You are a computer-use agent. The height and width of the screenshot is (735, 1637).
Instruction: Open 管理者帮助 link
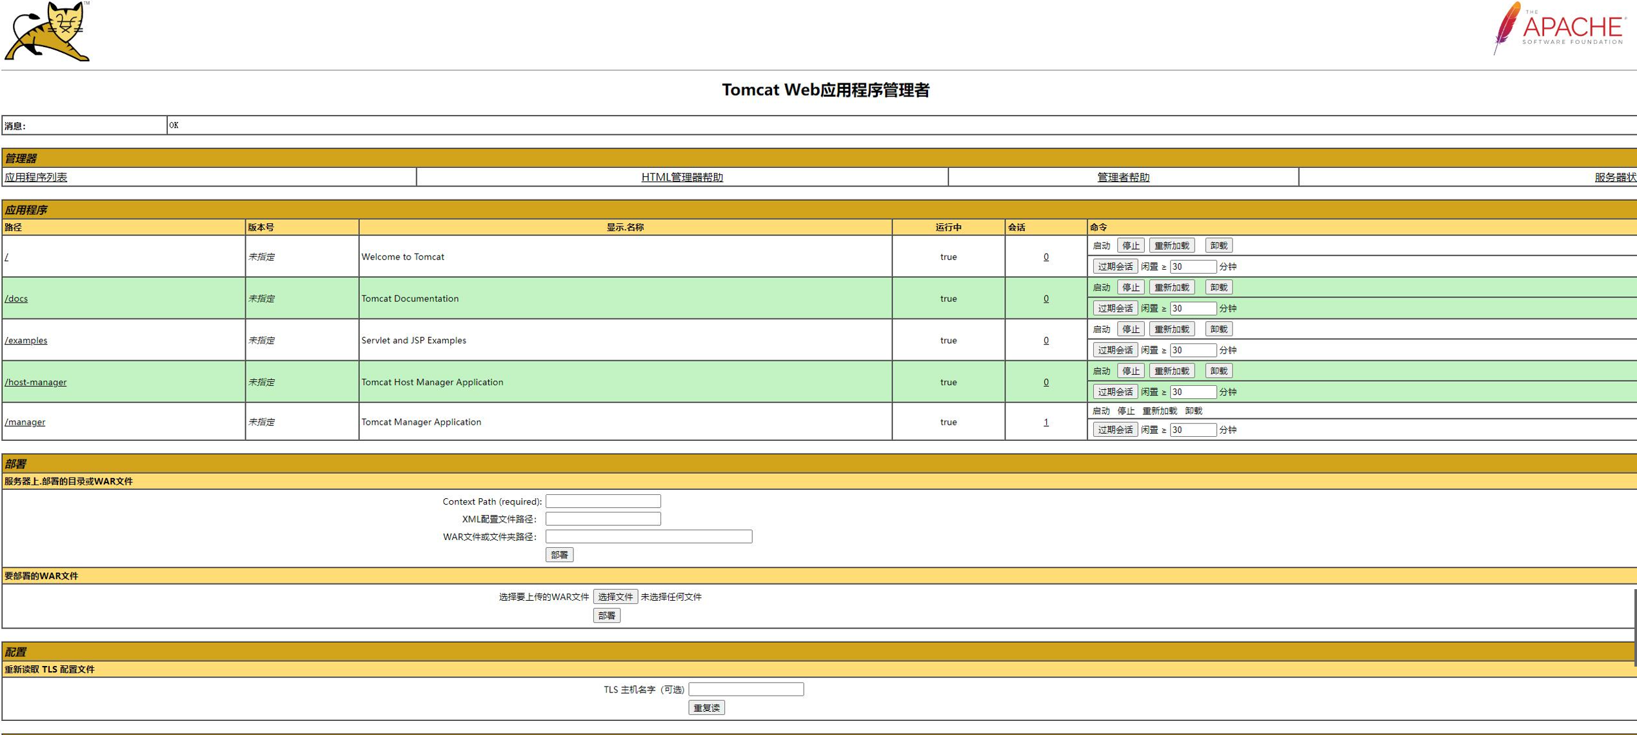point(1123,177)
